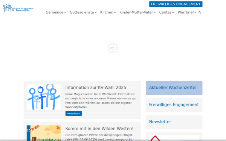Click the text starting 'Die verfügbaren Plätze der diesjährigen'
The height and width of the screenshot is (141, 226).
pos(99,137)
